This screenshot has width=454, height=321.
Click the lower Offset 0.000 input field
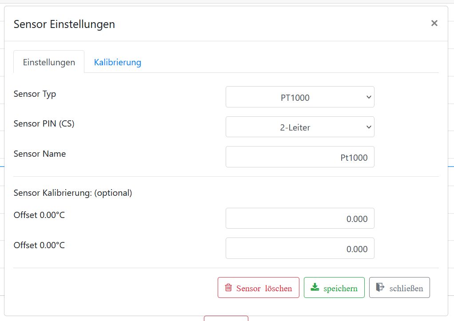coord(300,249)
